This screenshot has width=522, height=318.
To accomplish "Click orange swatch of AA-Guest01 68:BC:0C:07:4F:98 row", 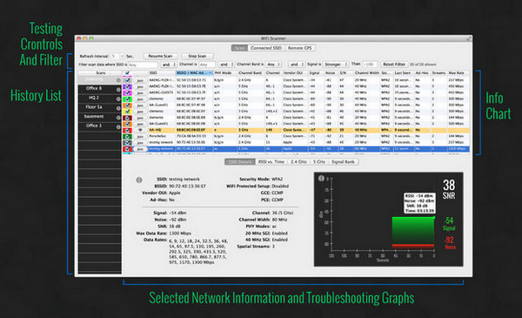I will tap(128, 105).
